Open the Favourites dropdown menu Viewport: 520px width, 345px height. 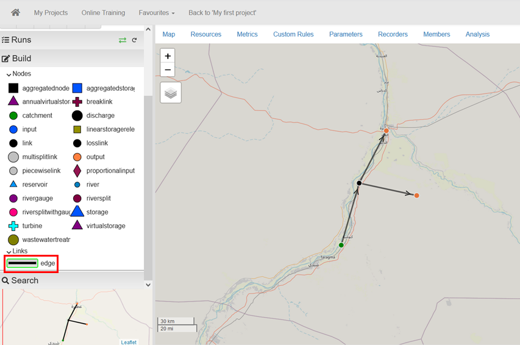pos(156,13)
